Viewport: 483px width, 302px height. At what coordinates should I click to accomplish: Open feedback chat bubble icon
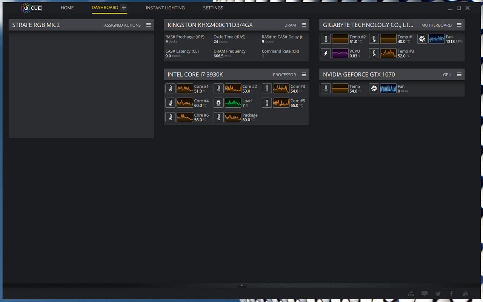(425, 294)
